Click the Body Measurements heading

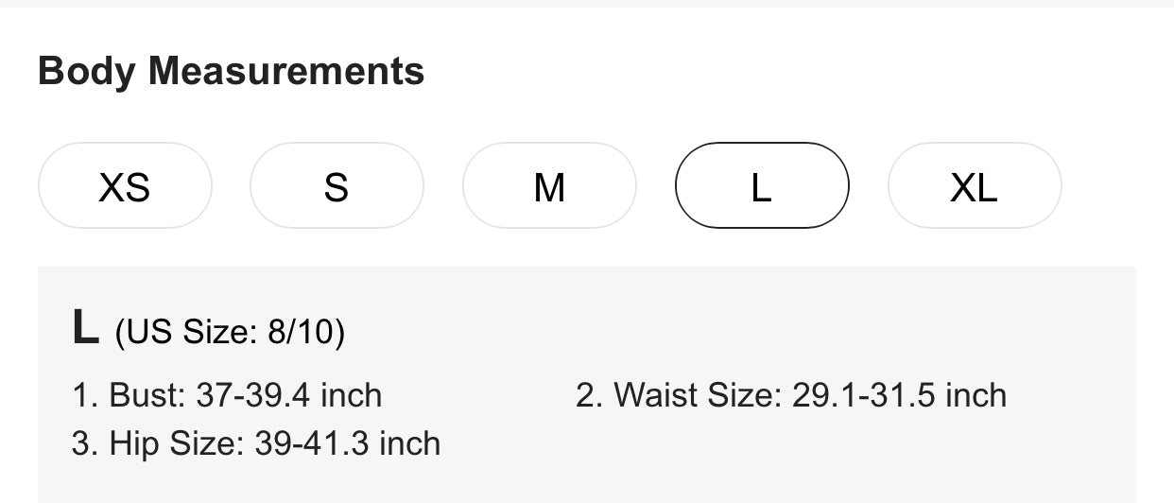[x=231, y=72]
